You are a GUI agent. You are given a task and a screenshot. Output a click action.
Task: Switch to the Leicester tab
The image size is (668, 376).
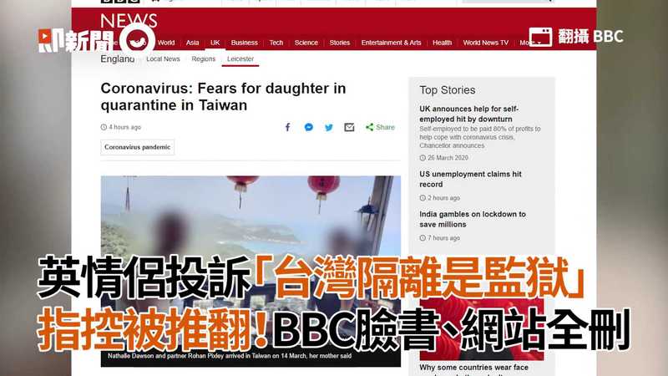pyautogui.click(x=240, y=58)
